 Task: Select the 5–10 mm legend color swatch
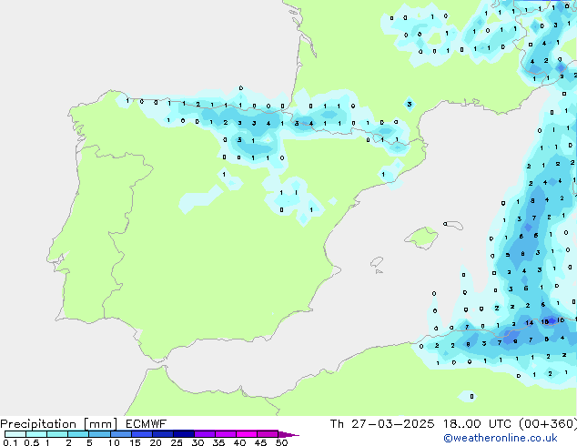[99, 434]
